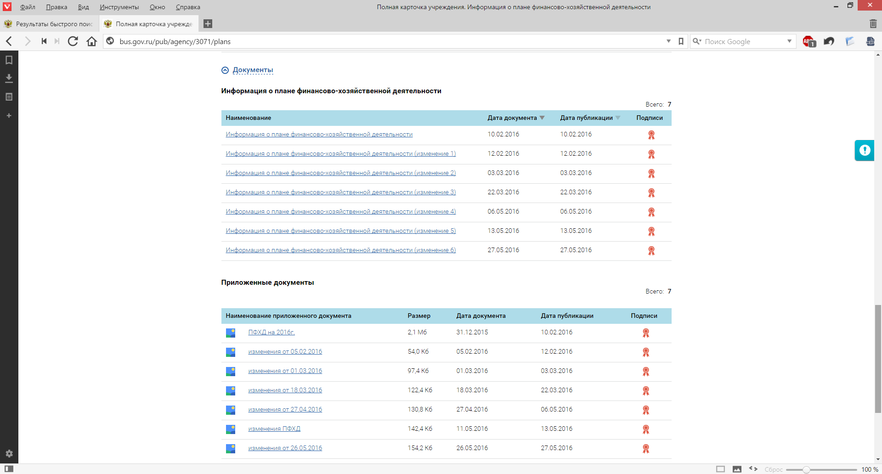Toggle tab tiling in the status bar
The height and width of the screenshot is (474, 882).
click(720, 469)
